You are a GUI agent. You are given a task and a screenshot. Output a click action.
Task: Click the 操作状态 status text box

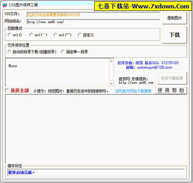click(x=96, y=173)
